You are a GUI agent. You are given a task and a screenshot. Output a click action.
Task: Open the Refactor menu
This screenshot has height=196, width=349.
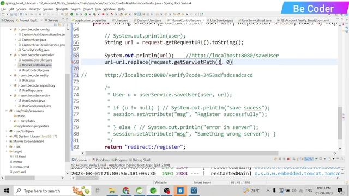pos(34,9)
